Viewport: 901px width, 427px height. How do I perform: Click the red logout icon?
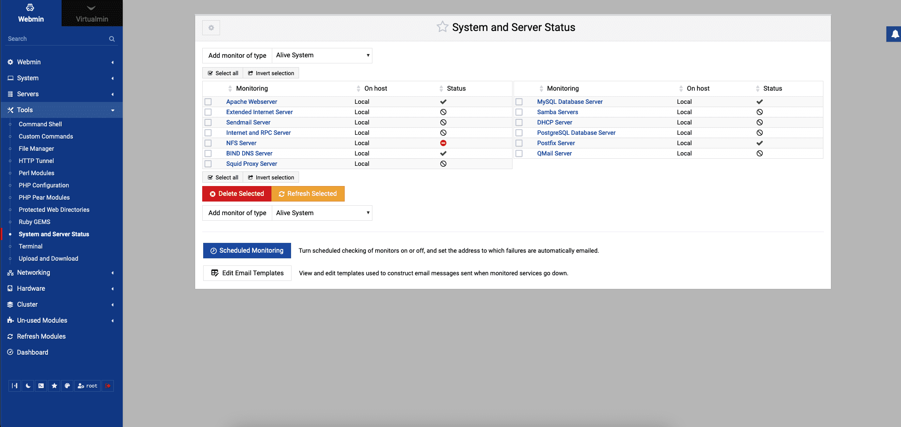coord(108,386)
